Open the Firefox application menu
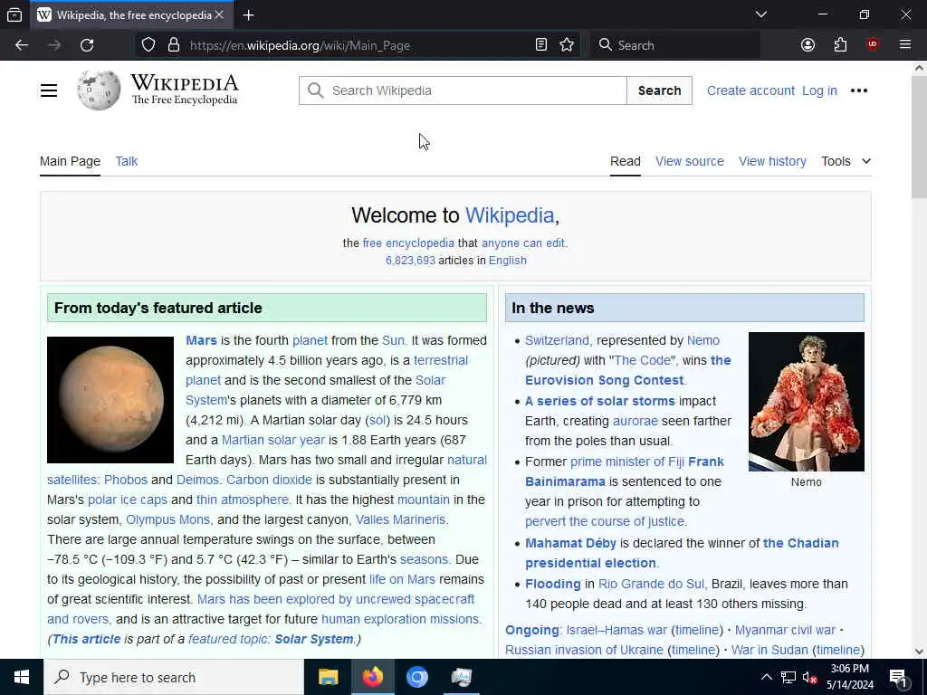The width and height of the screenshot is (927, 695). pyautogui.click(x=905, y=45)
